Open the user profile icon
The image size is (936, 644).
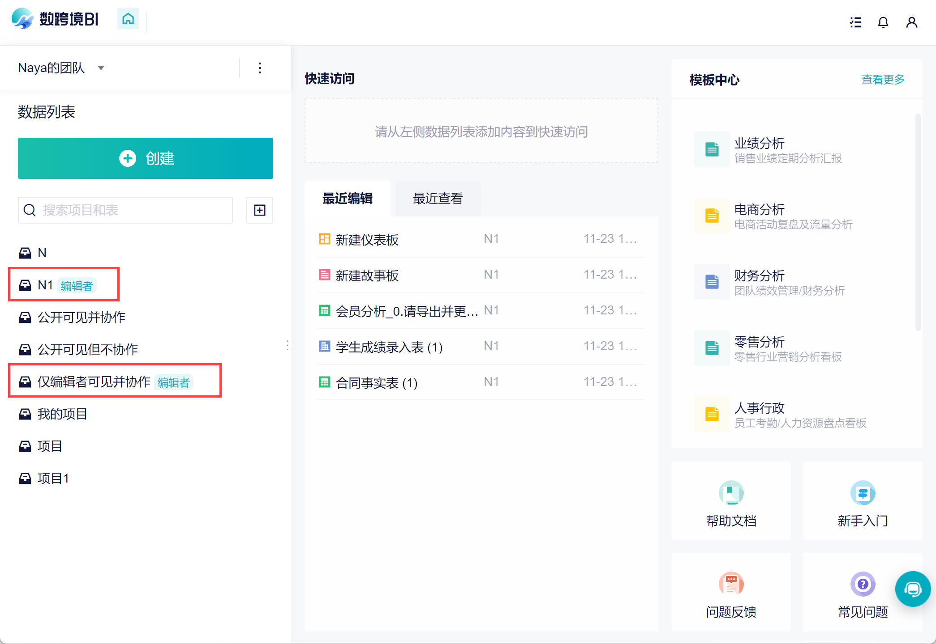[911, 22]
